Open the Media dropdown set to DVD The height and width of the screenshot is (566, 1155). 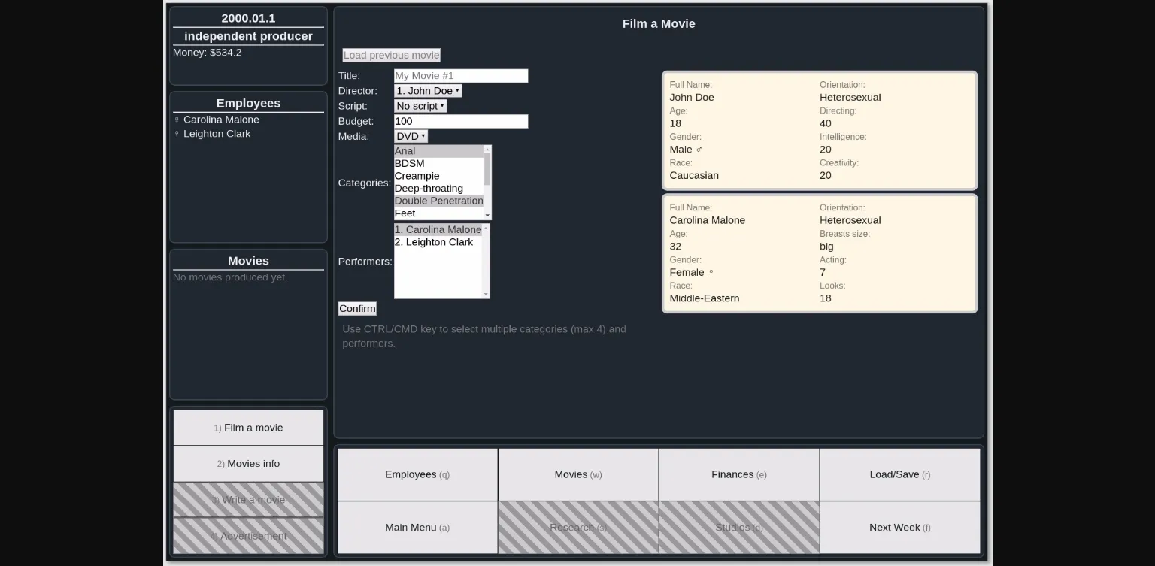411,136
